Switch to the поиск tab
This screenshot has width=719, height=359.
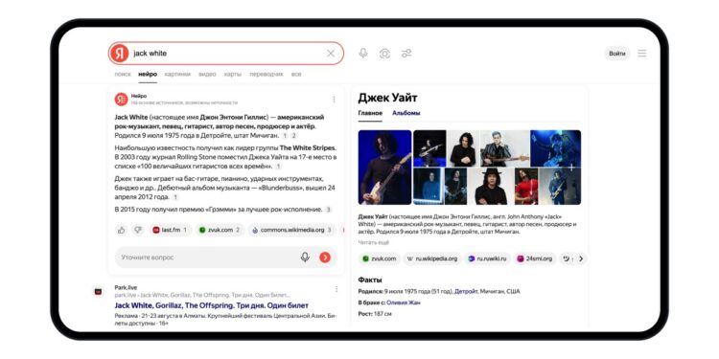point(123,74)
